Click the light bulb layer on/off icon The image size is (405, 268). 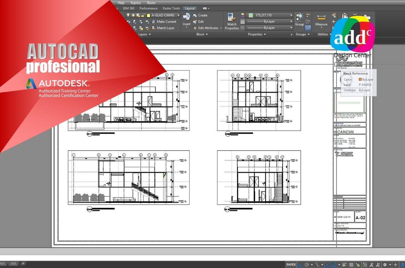[x=128, y=15]
